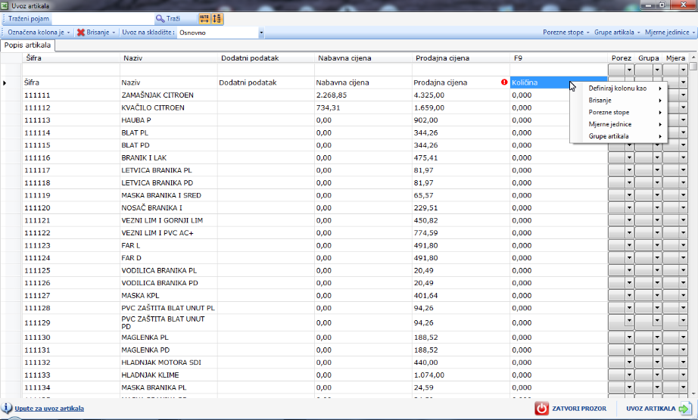Viewport: 698px width, 420px height.
Task: Select Definiraj kolonu kao in context menu
Action: (619, 88)
